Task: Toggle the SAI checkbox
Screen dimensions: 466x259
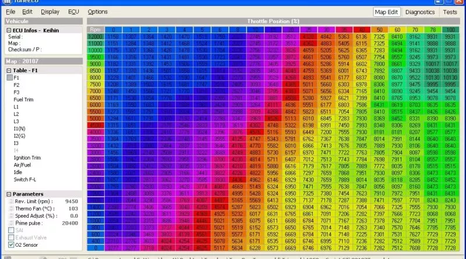Action: [9, 230]
